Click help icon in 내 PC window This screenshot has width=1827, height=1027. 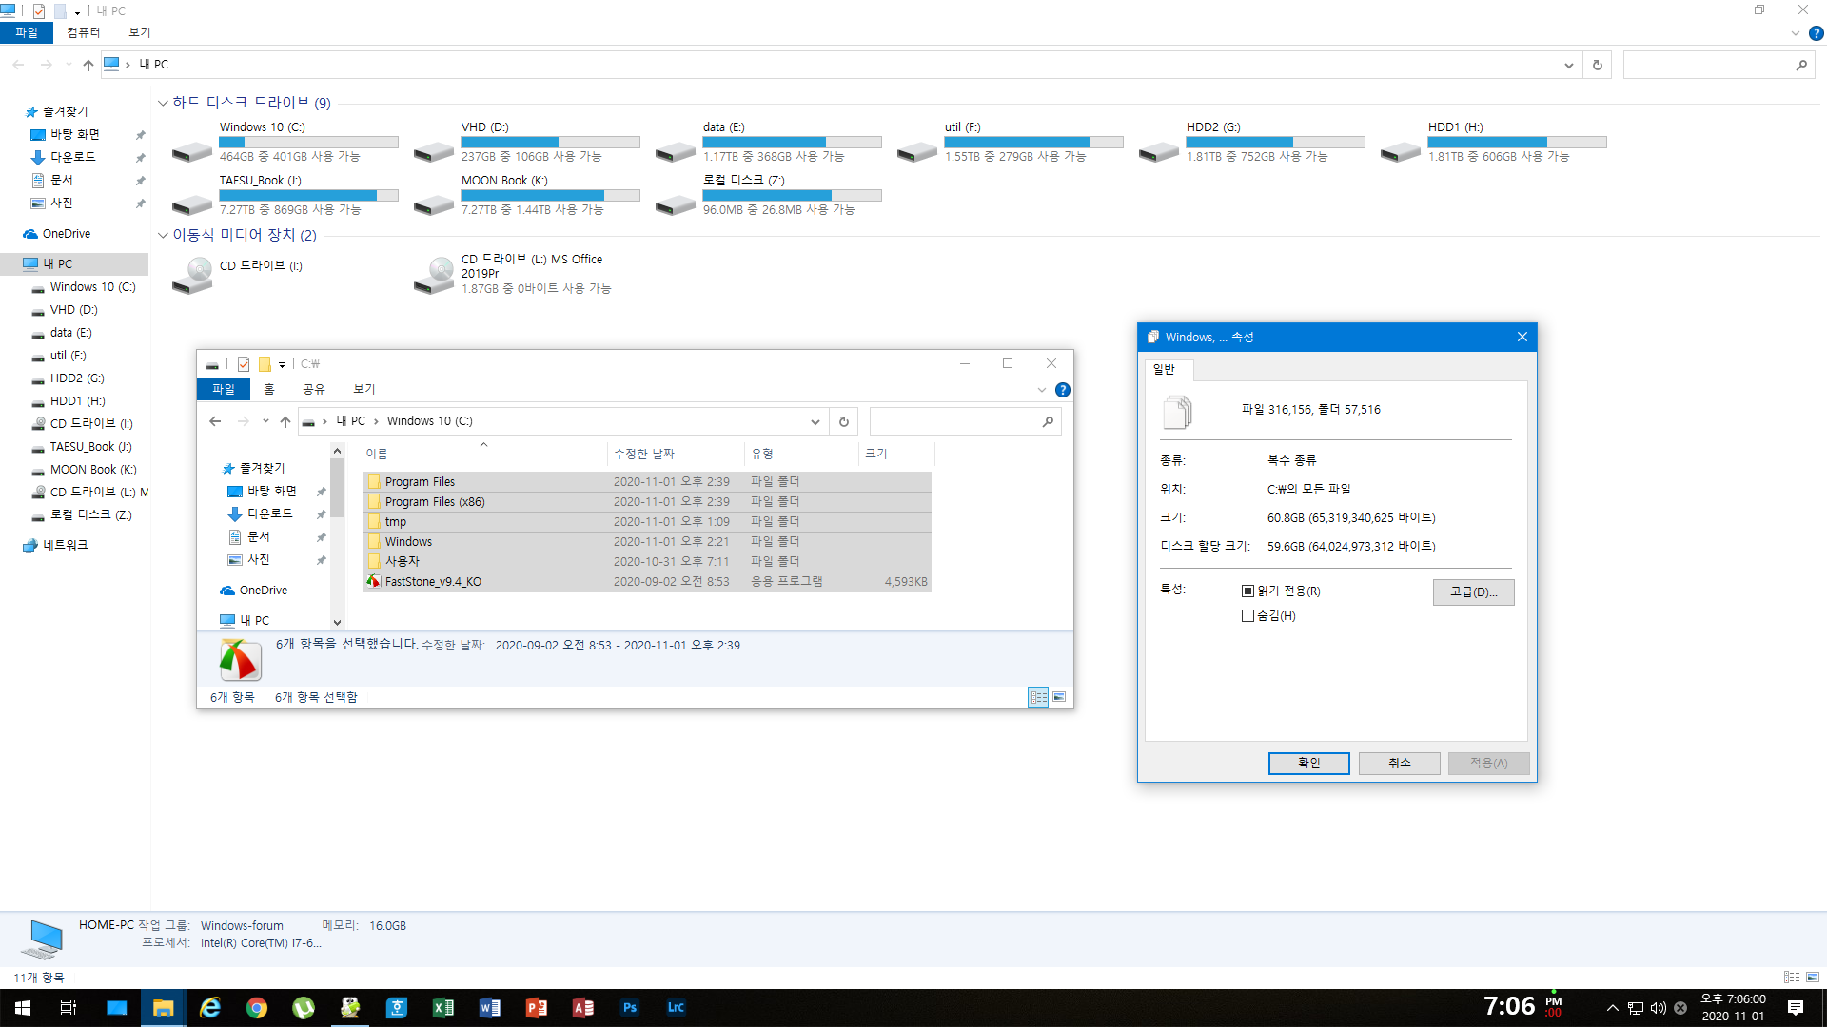pos(1816,33)
